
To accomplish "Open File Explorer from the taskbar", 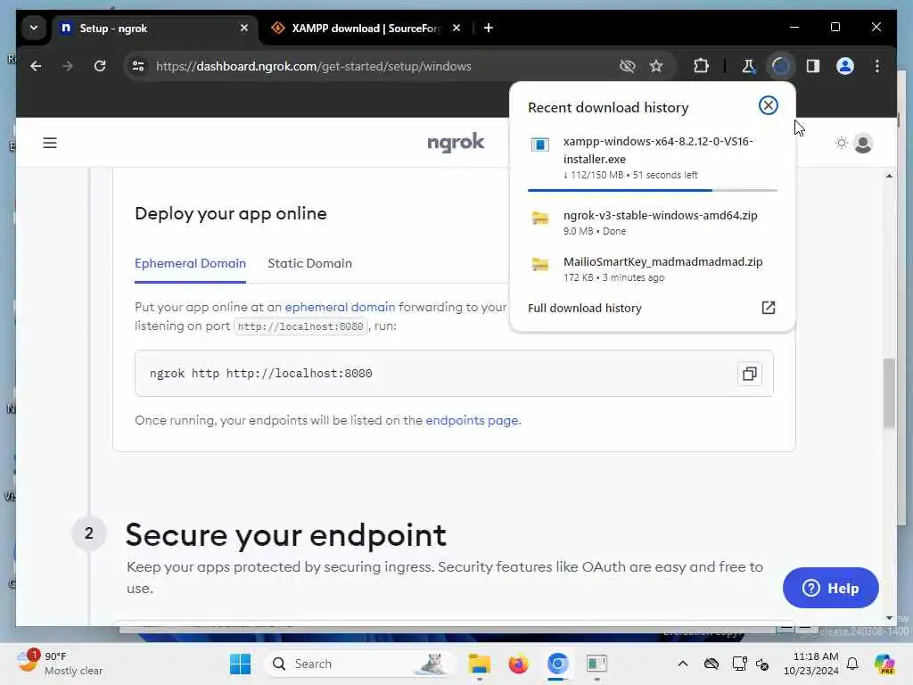I will (x=479, y=664).
